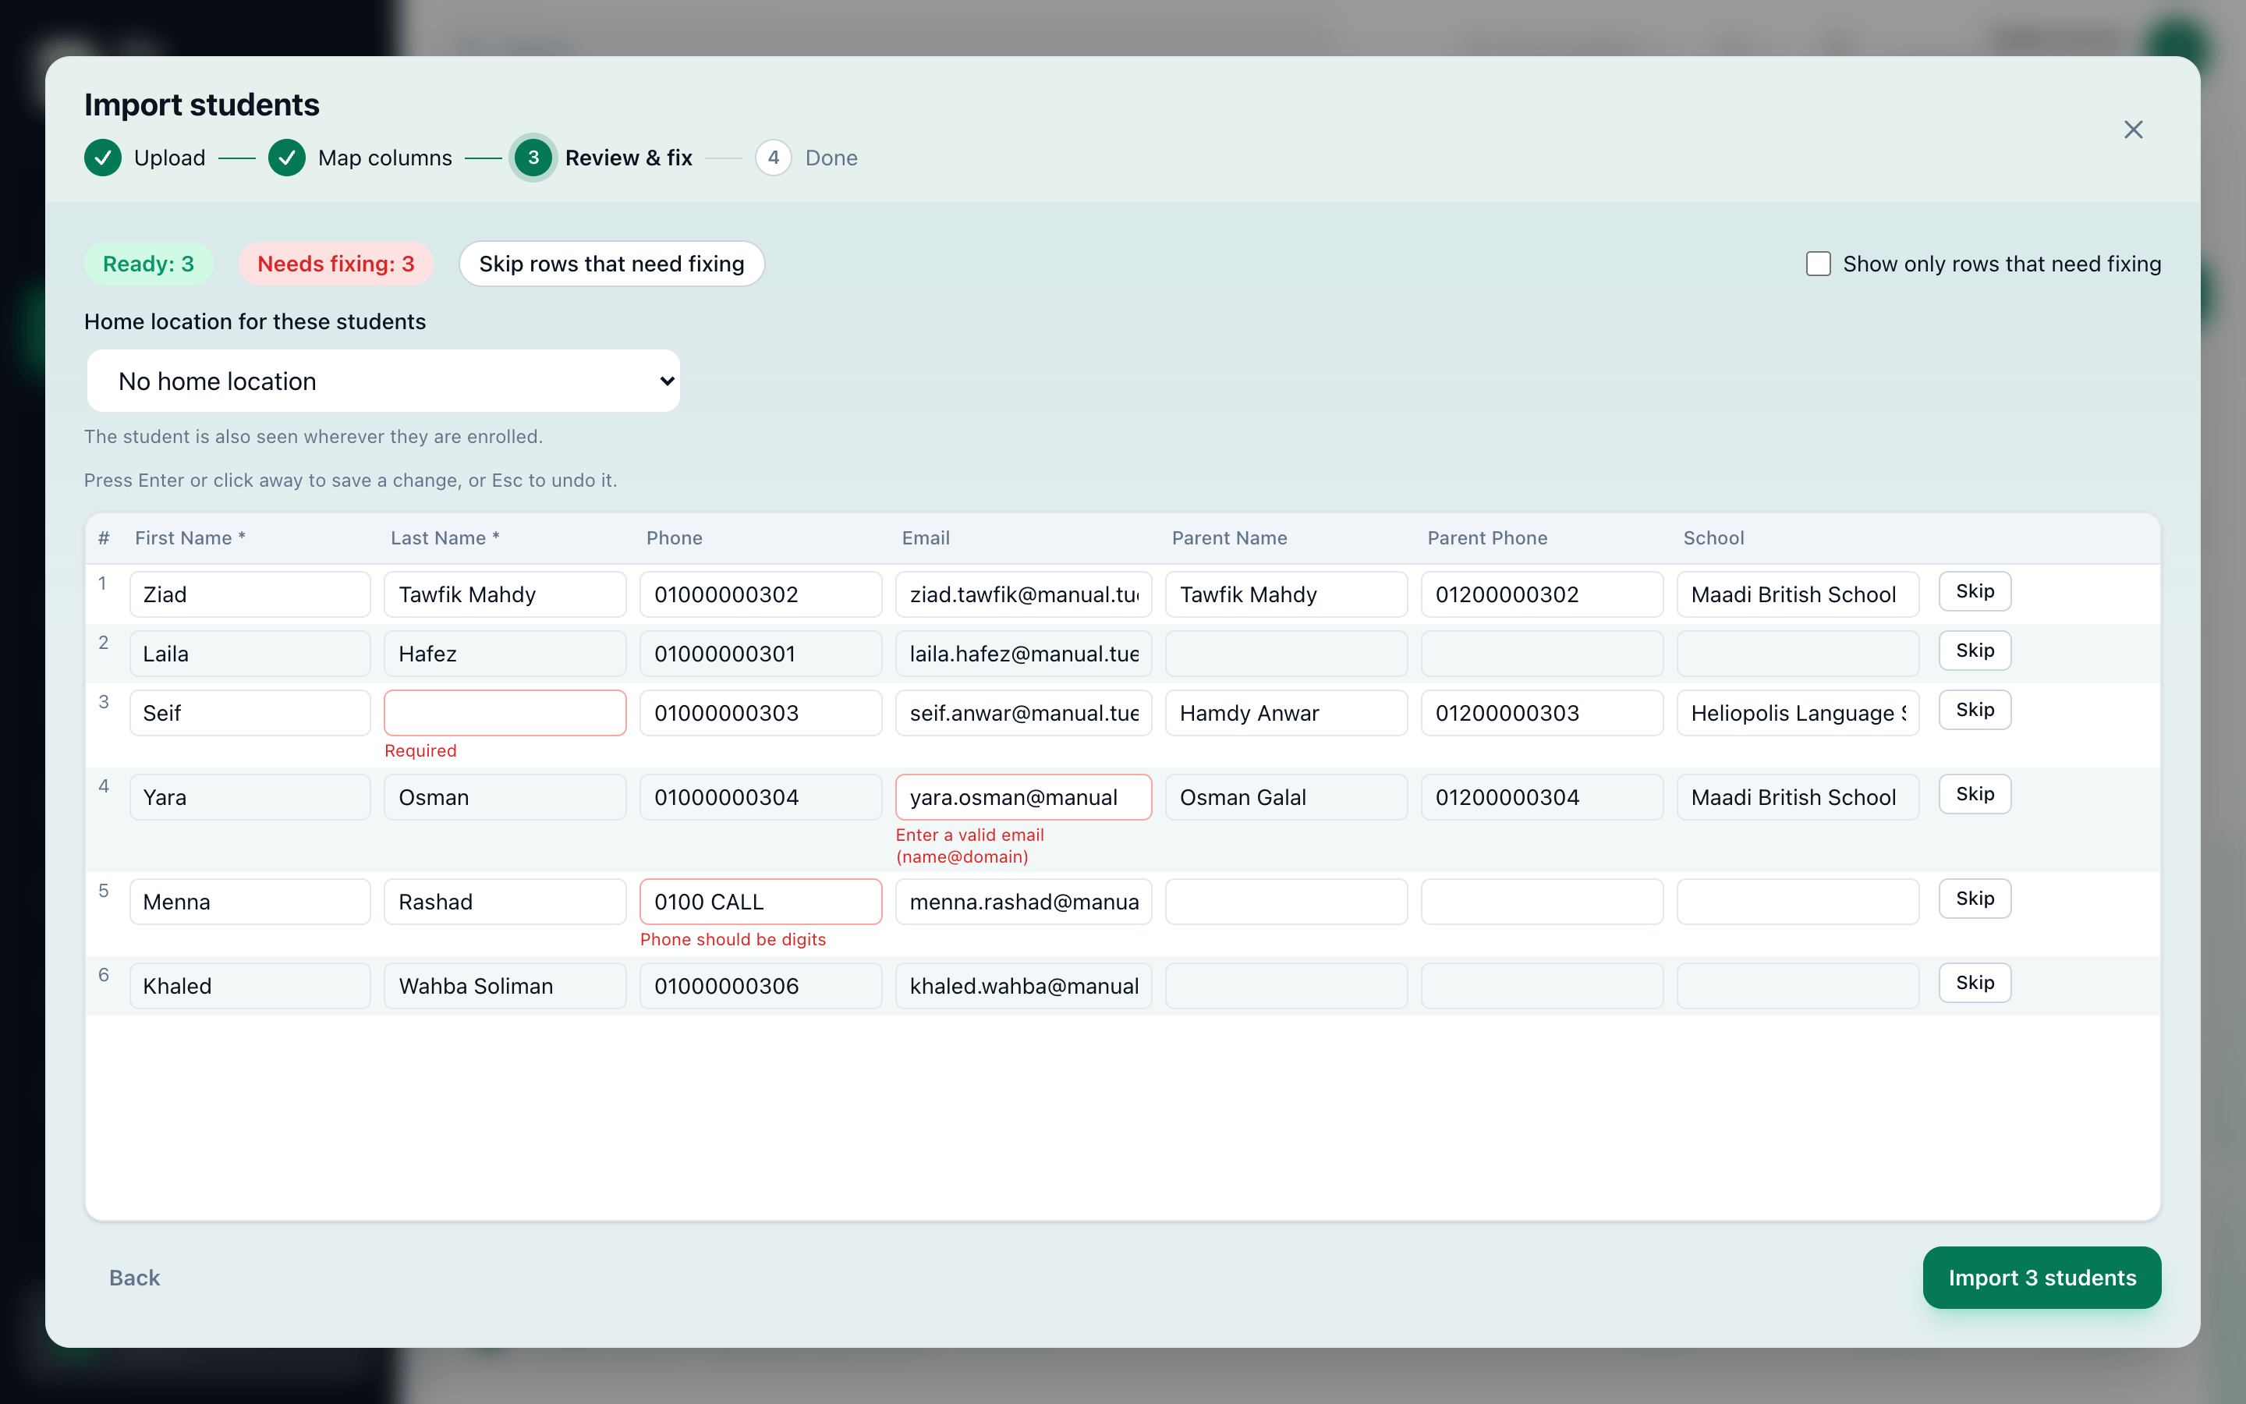Click the Email column header

tap(926, 537)
